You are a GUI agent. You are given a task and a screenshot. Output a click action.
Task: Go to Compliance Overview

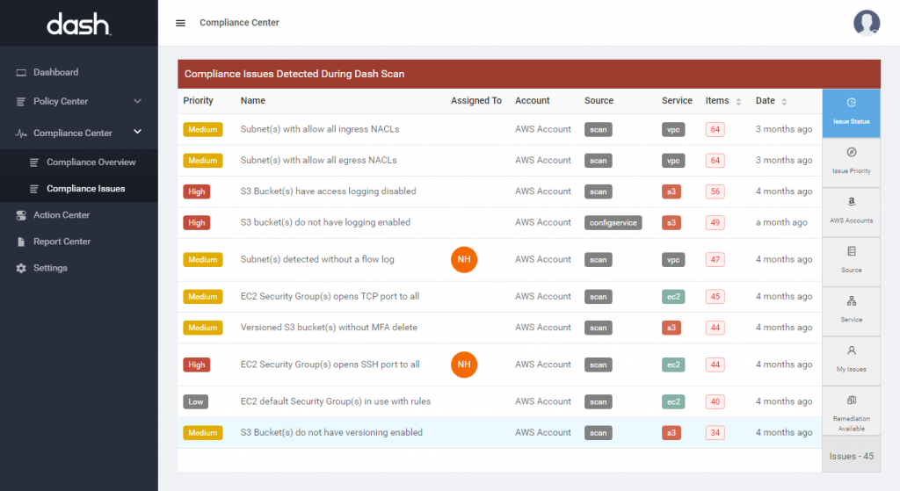pyautogui.click(x=91, y=162)
